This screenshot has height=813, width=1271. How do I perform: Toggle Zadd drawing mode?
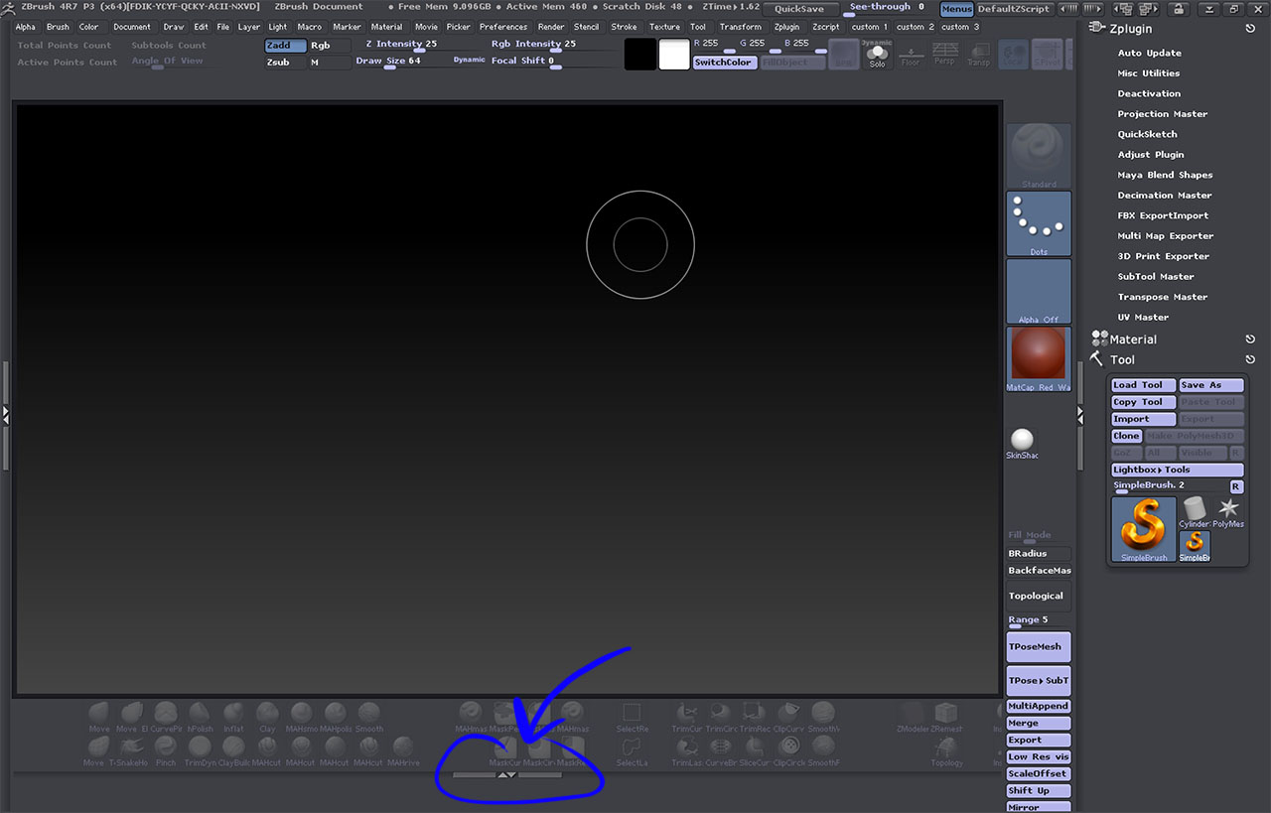285,46
